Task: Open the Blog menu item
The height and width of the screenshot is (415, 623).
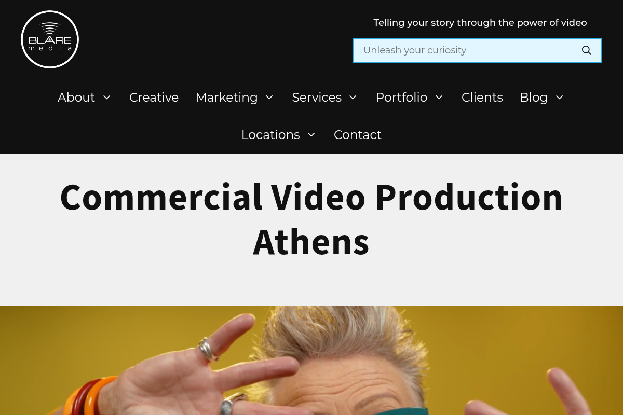Action: coord(534,98)
